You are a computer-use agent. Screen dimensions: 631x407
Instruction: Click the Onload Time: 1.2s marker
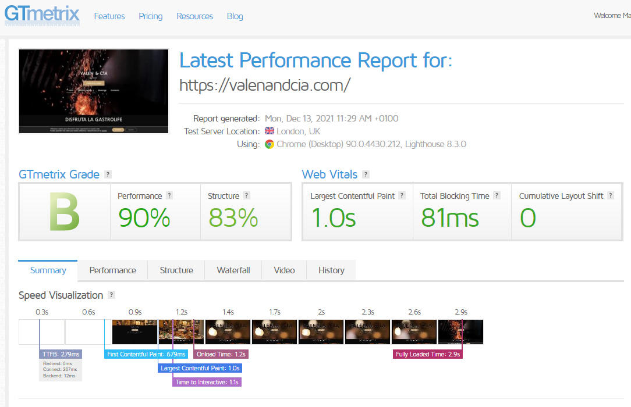221,354
